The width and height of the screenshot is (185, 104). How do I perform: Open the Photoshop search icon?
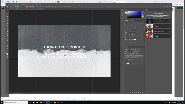click(x=165, y=7)
